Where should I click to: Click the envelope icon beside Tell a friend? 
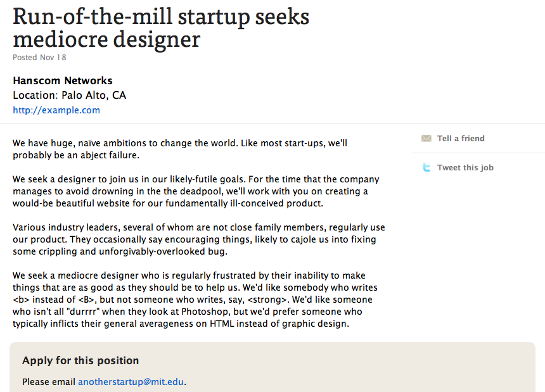426,138
